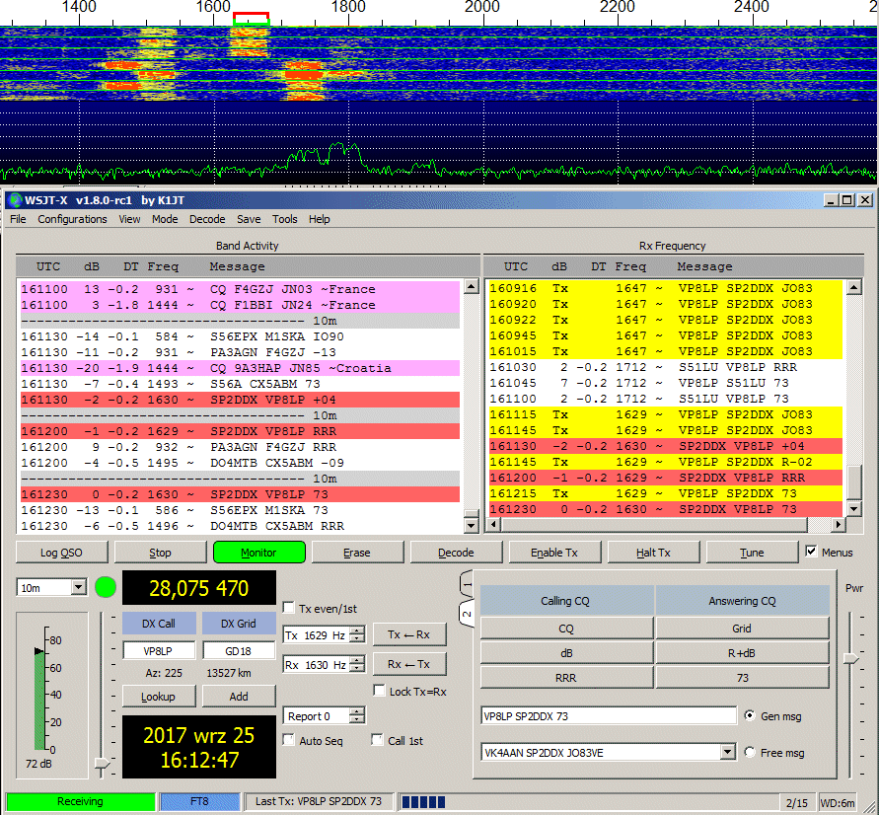Click the CQ message button

pos(566,629)
